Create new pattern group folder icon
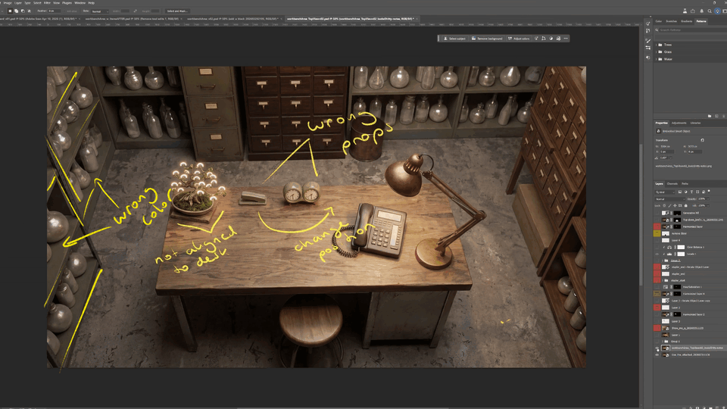The image size is (727, 409). [710, 116]
